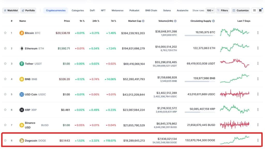This screenshot has height=149, width=265.
Task: Toggle the Dogecoin watchlist star
Action: point(5,140)
